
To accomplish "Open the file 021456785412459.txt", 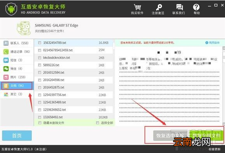I will pyautogui.click(x=58, y=50).
